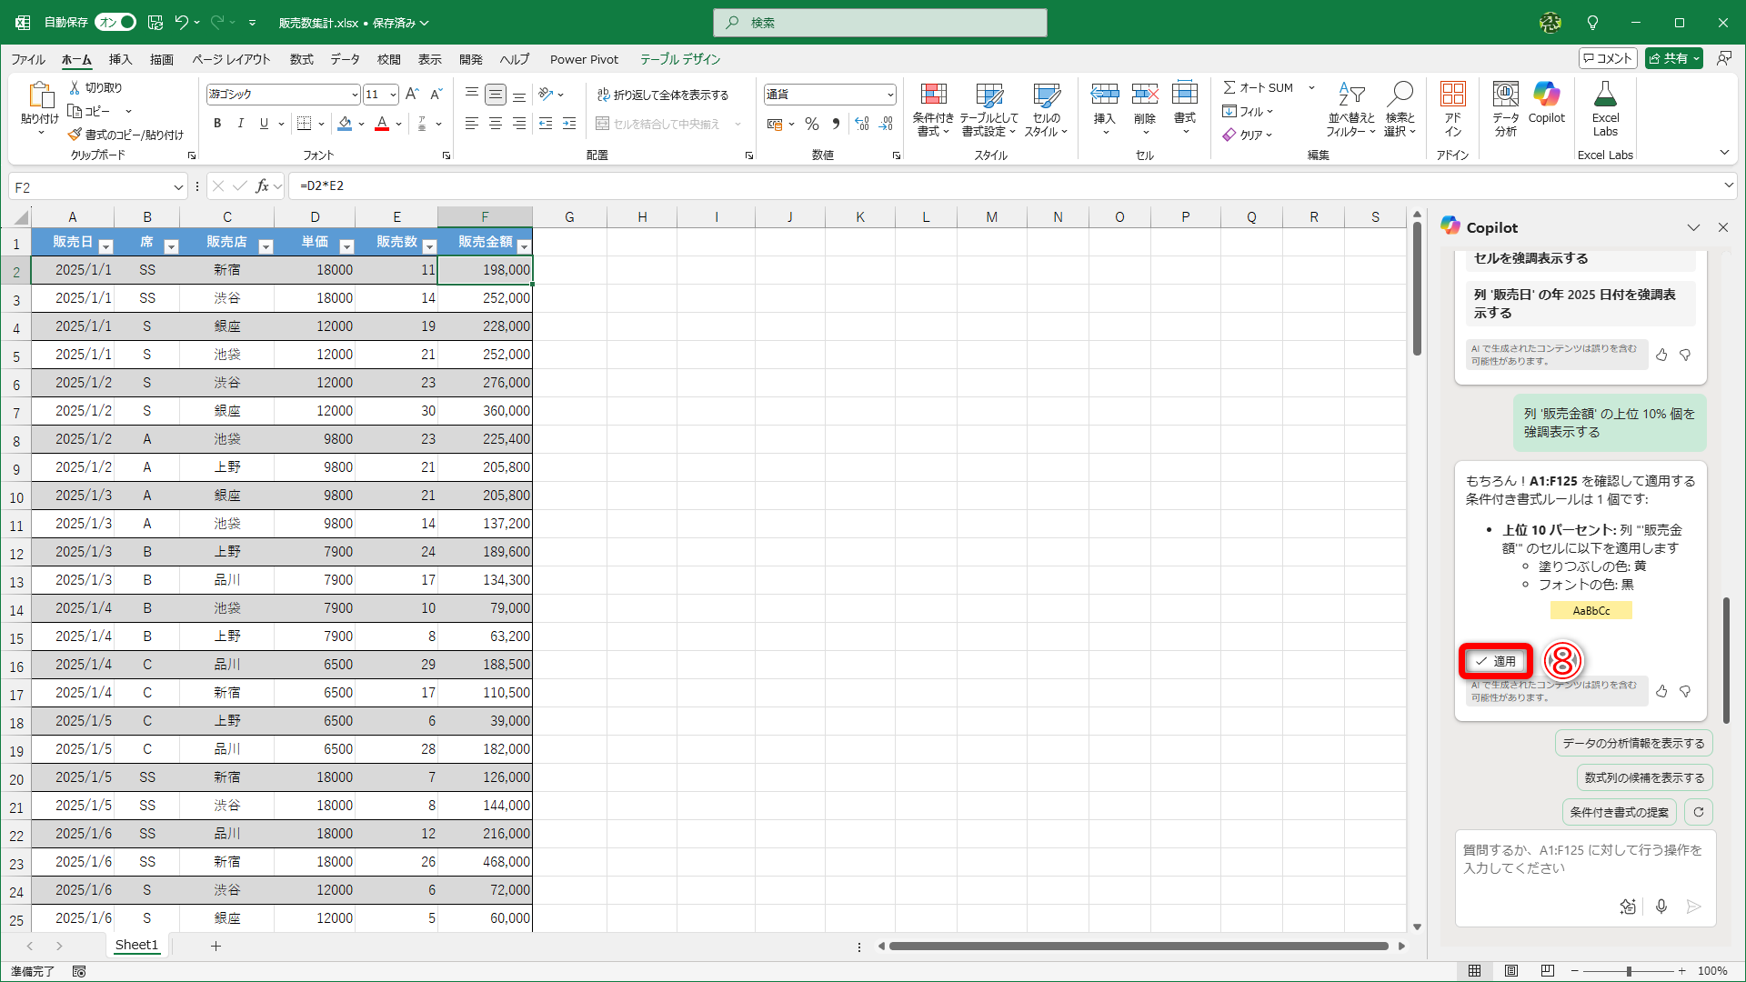Refresh Copilot suggestion prompts
Image resolution: width=1746 pixels, height=982 pixels.
pyautogui.click(x=1699, y=812)
